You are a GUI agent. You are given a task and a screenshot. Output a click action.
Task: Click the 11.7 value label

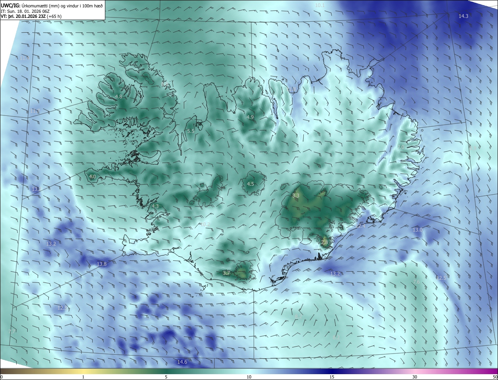[35, 111]
